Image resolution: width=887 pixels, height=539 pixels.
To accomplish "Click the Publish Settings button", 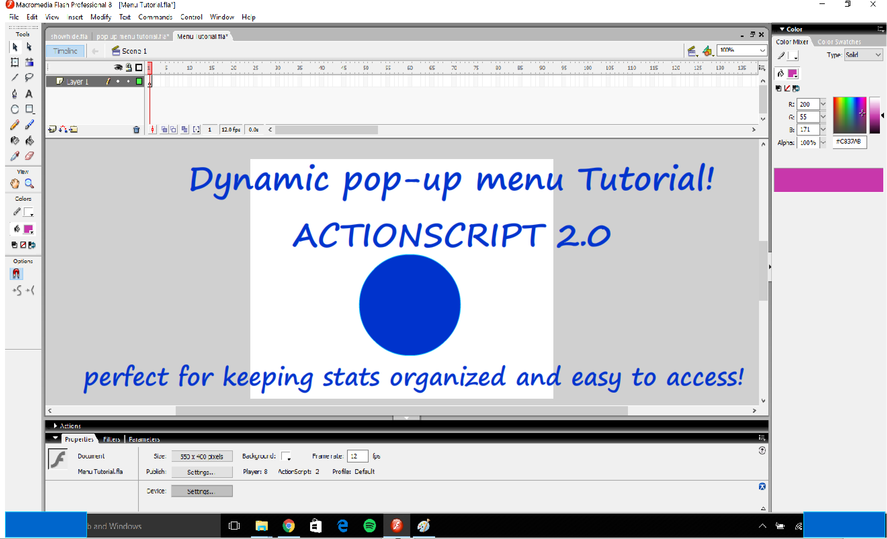I will [202, 472].
